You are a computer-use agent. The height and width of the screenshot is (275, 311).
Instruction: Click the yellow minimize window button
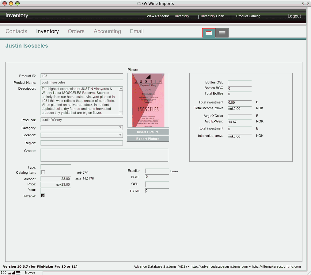coord(11,3)
